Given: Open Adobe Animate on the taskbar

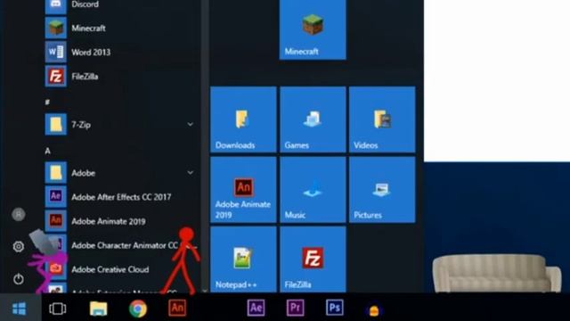Looking at the screenshot, I should (x=177, y=308).
